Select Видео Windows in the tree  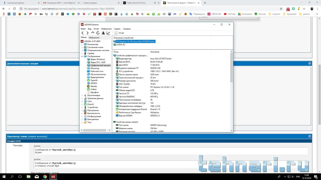98,59
